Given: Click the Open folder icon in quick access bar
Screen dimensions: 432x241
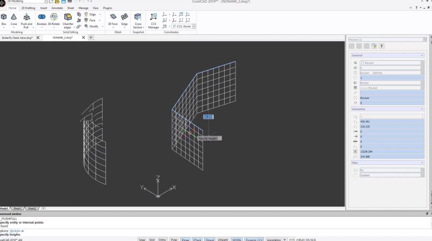Looking at the screenshot, I should pyautogui.click(x=57, y=2).
